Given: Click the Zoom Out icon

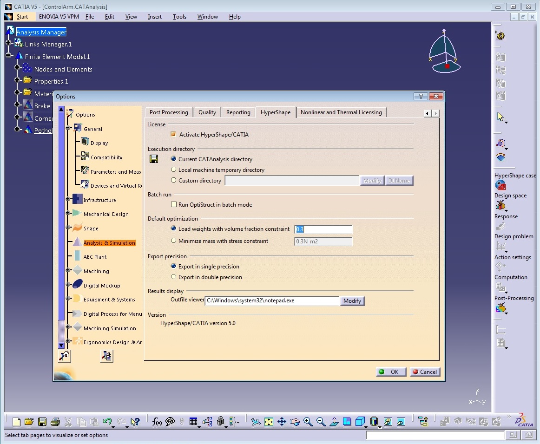Looking at the screenshot, I should [x=321, y=422].
